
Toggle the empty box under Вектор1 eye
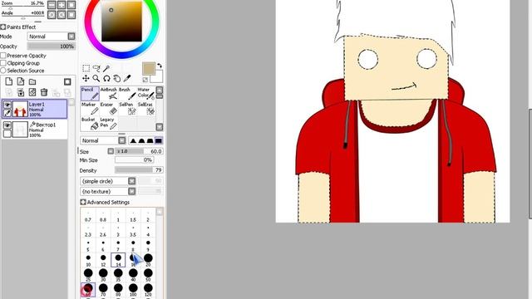7,133
